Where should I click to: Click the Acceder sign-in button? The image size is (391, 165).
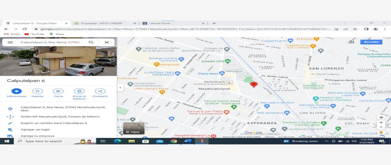point(371,42)
